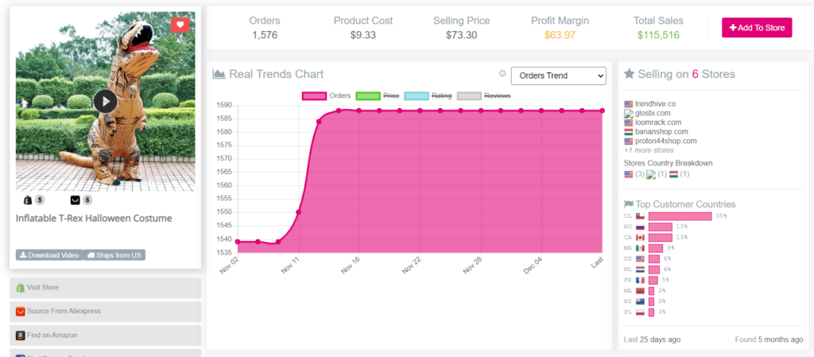
Task: Click the Morocco flag icon in countries list
Action: [640, 291]
